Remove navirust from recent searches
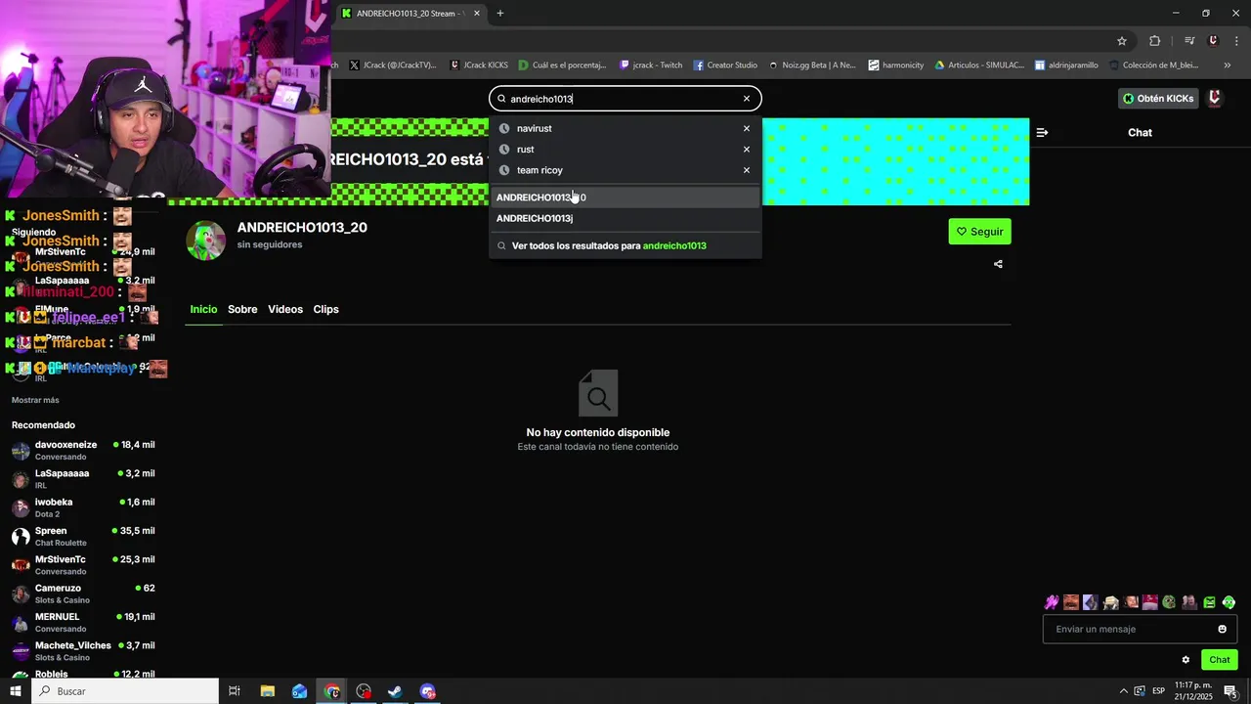 click(x=747, y=129)
